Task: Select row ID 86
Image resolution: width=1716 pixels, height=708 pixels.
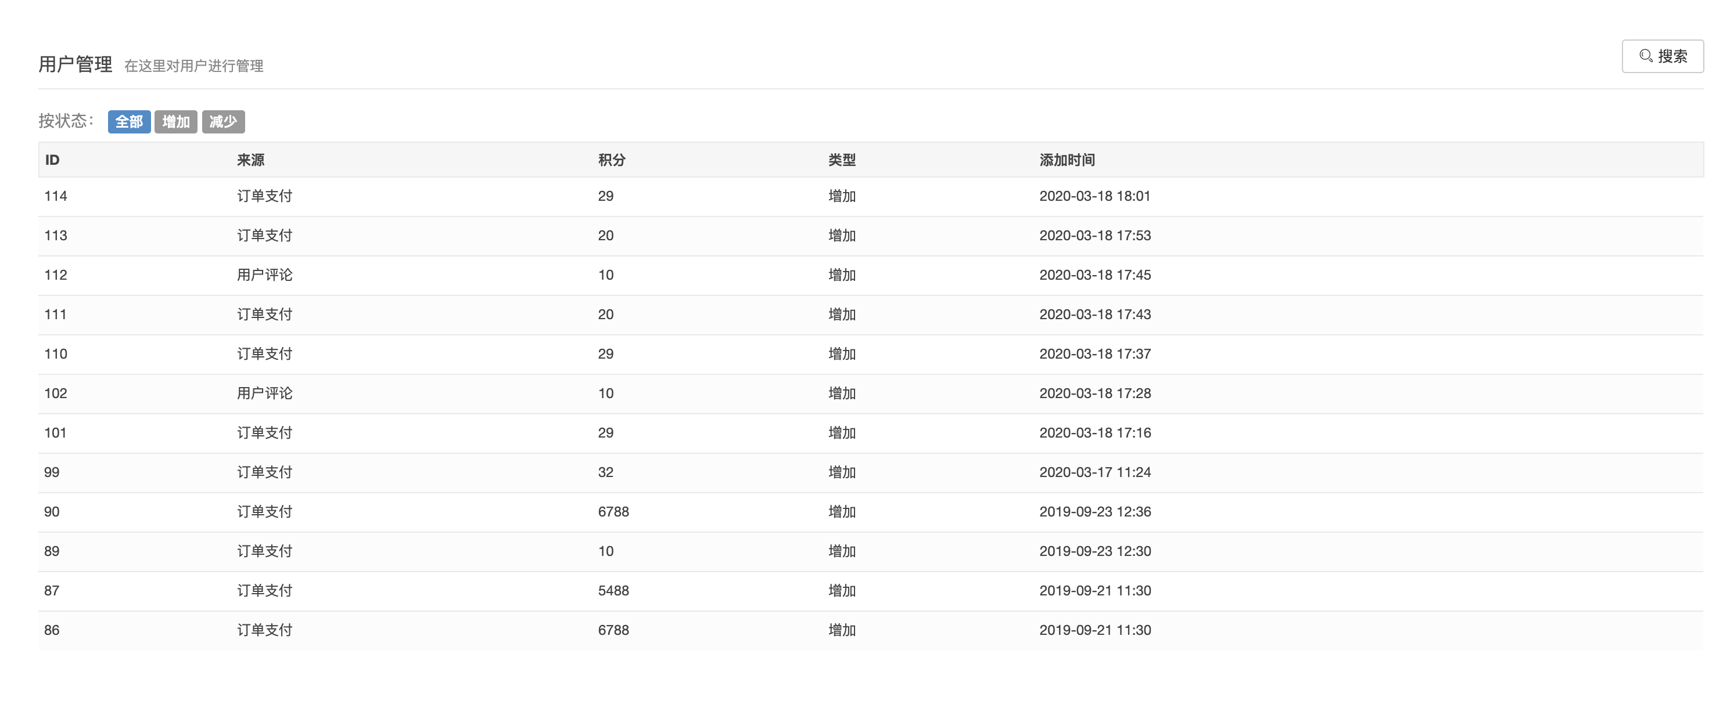Action: pos(871,630)
